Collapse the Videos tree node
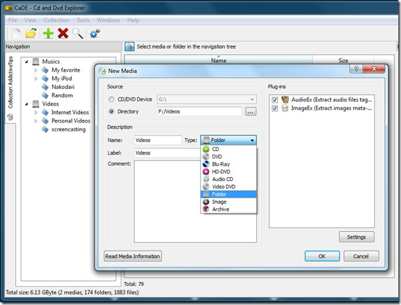The width and height of the screenshot is (401, 305). tap(27, 104)
